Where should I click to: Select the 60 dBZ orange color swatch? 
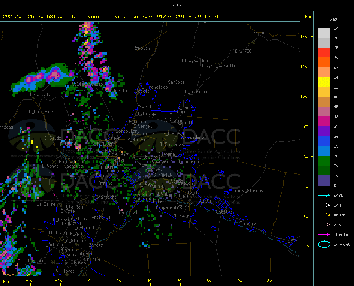(324, 63)
